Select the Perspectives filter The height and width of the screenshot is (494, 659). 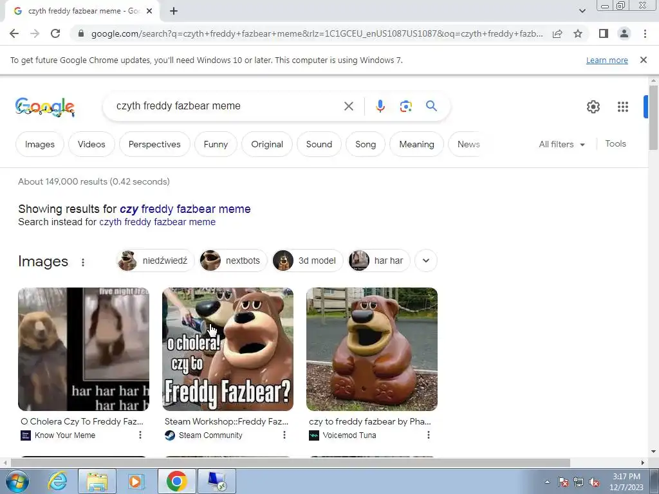coord(154,144)
